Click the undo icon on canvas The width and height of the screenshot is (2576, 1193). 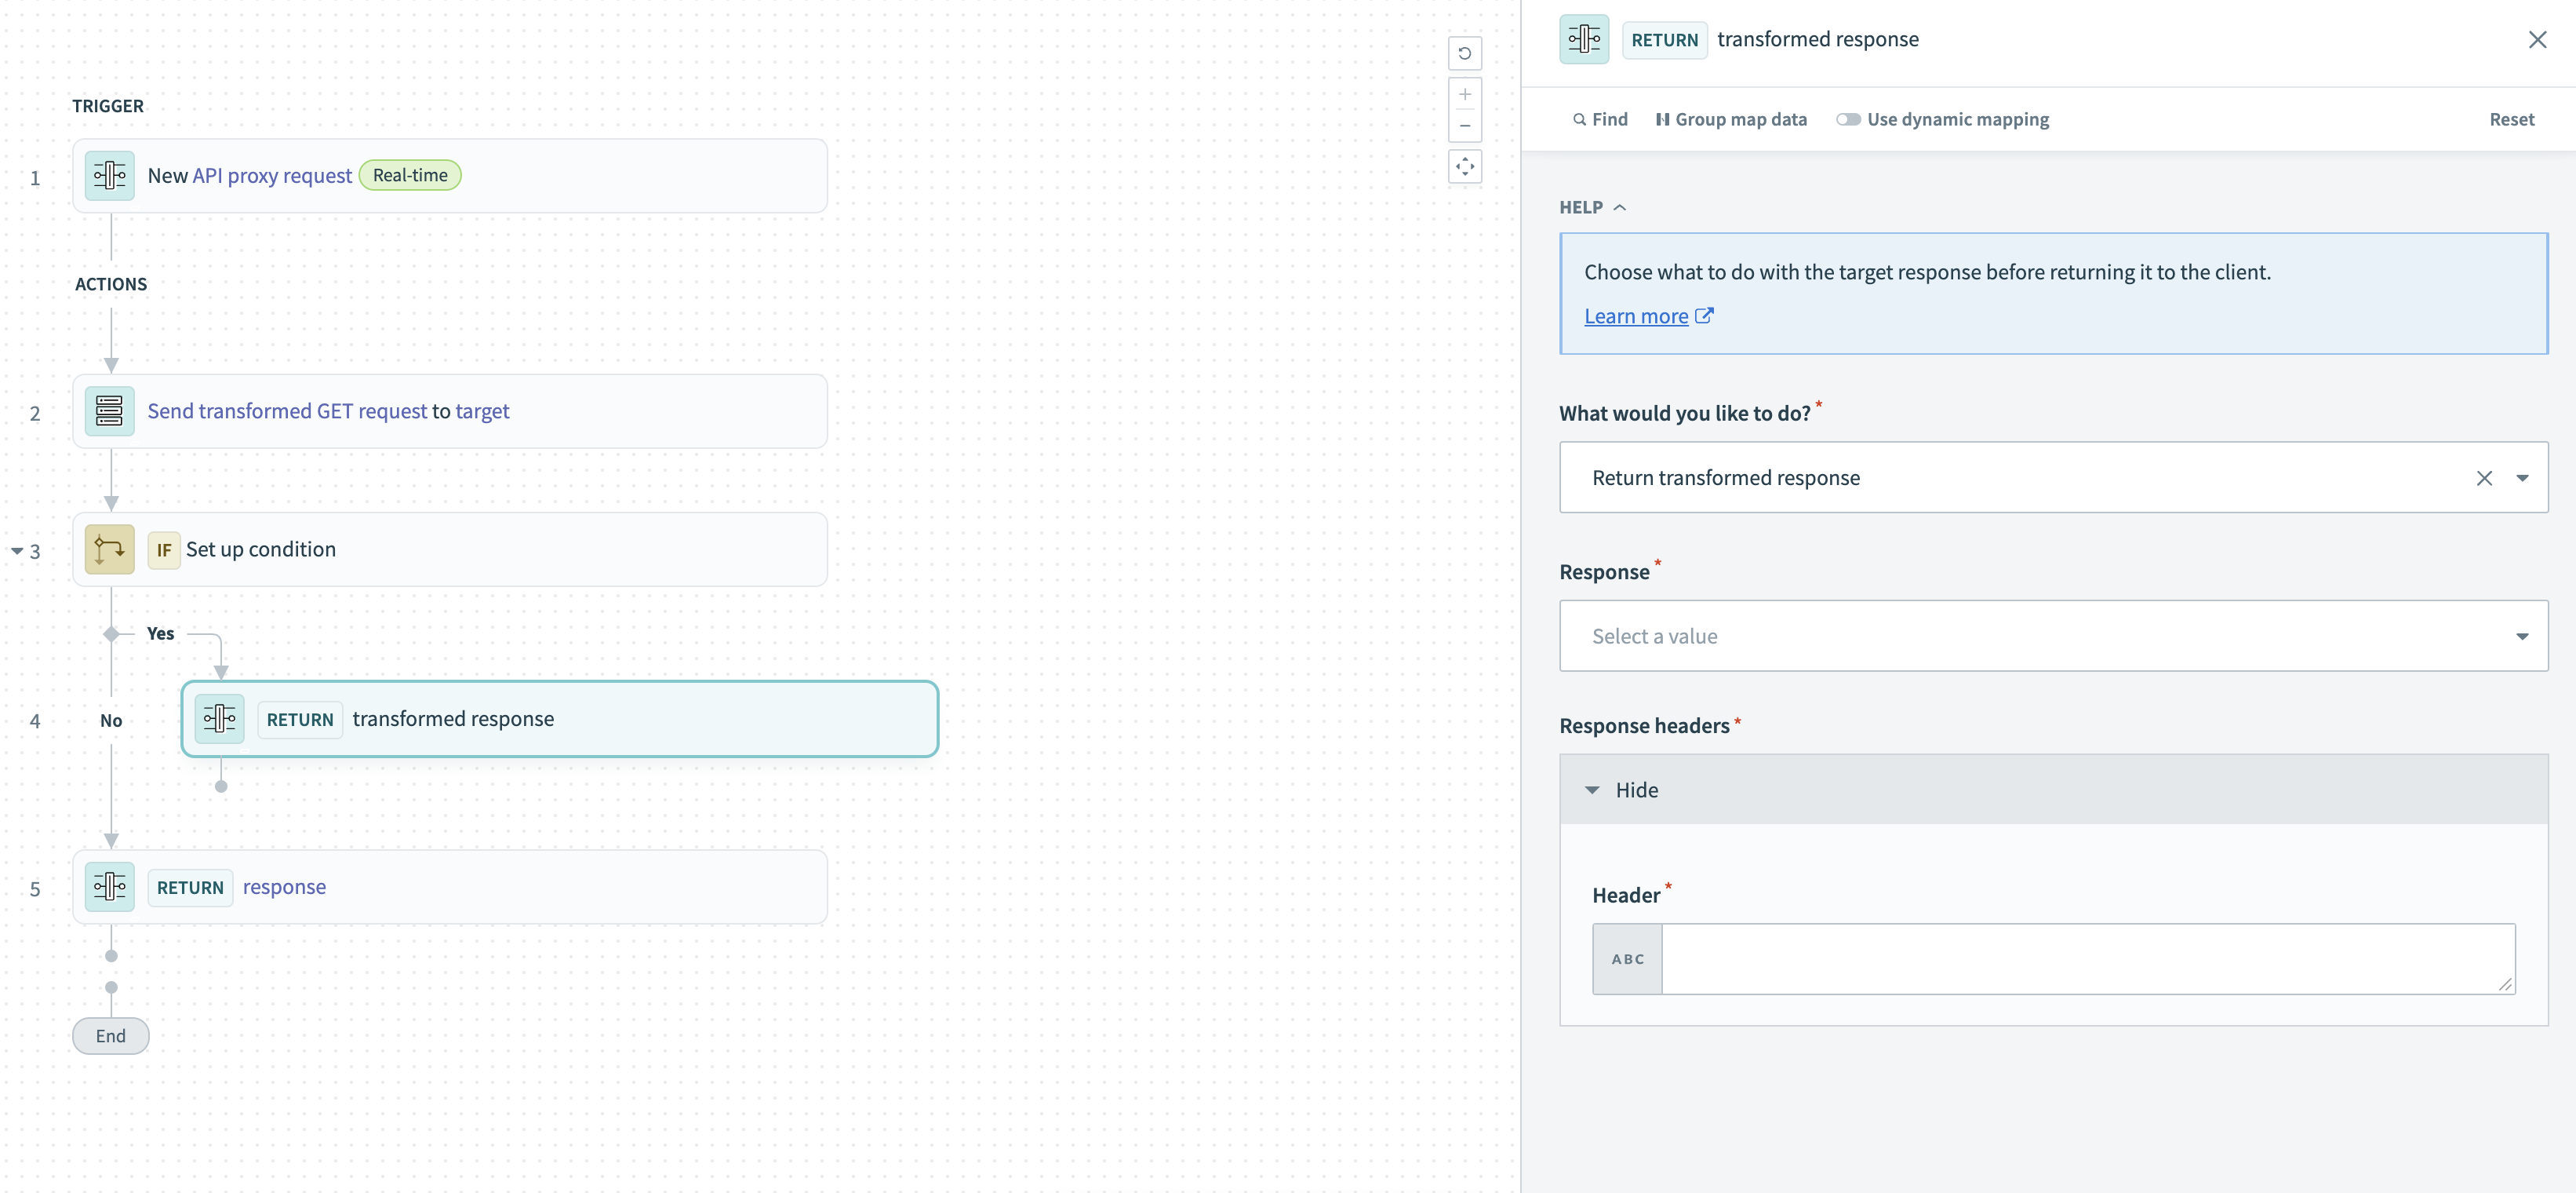click(x=1464, y=53)
